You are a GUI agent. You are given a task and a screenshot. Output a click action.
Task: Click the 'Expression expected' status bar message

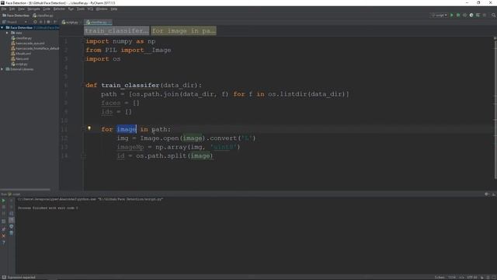click(22, 277)
